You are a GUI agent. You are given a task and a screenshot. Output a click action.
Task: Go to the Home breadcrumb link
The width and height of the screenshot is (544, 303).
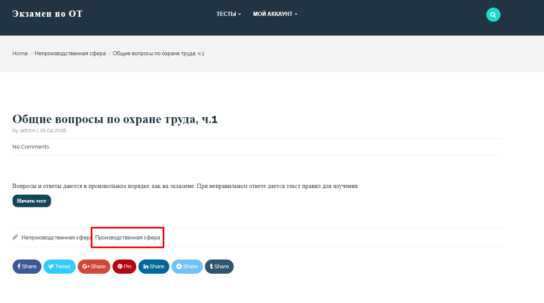(x=20, y=54)
